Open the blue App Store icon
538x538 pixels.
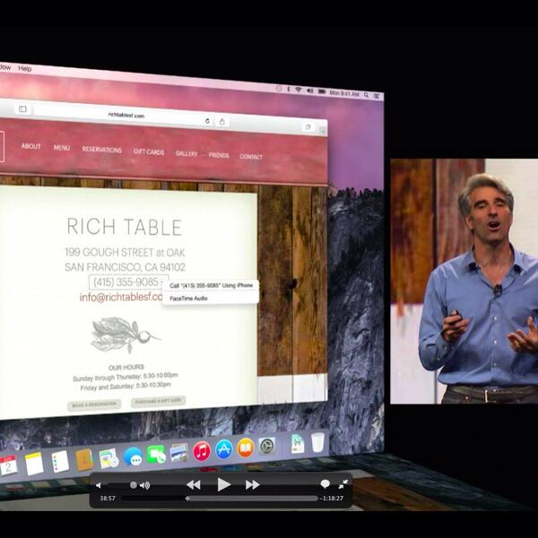pyautogui.click(x=223, y=449)
